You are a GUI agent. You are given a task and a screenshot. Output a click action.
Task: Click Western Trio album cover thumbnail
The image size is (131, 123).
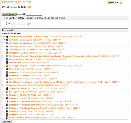(7, 63)
